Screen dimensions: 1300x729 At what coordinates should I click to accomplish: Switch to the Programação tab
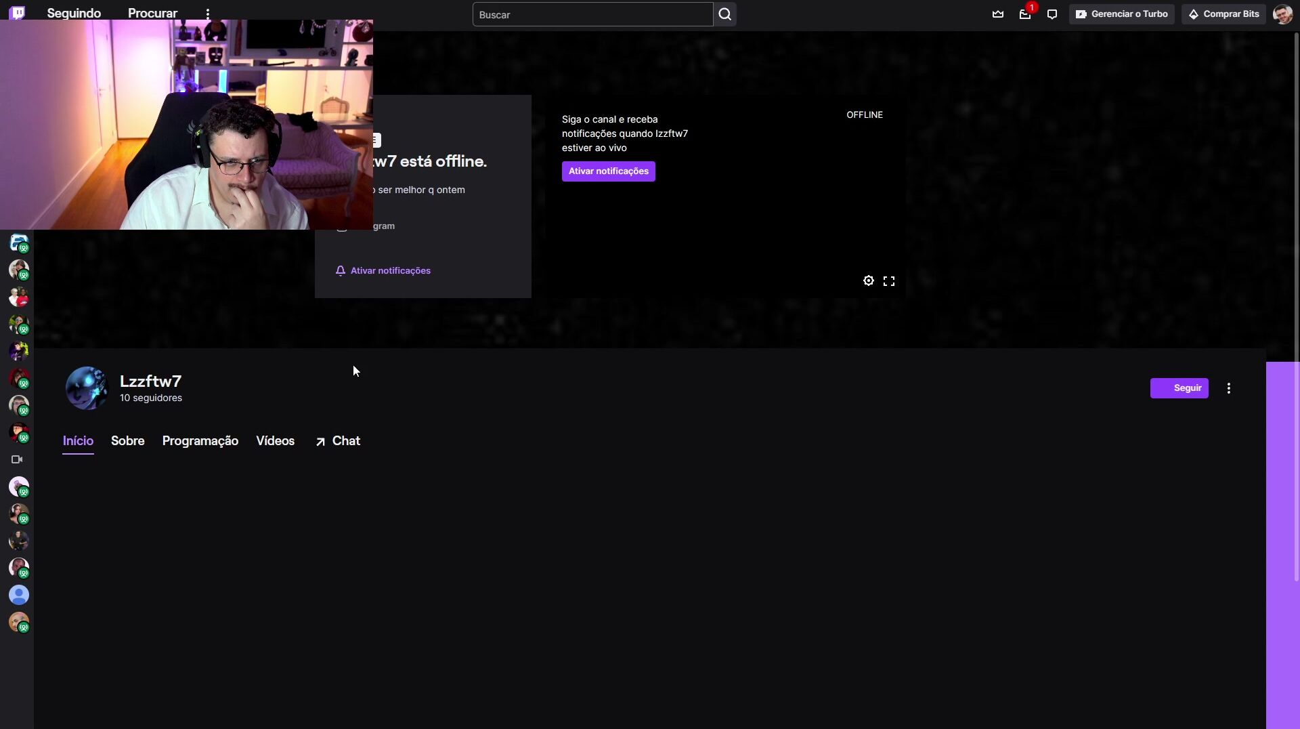(x=200, y=441)
